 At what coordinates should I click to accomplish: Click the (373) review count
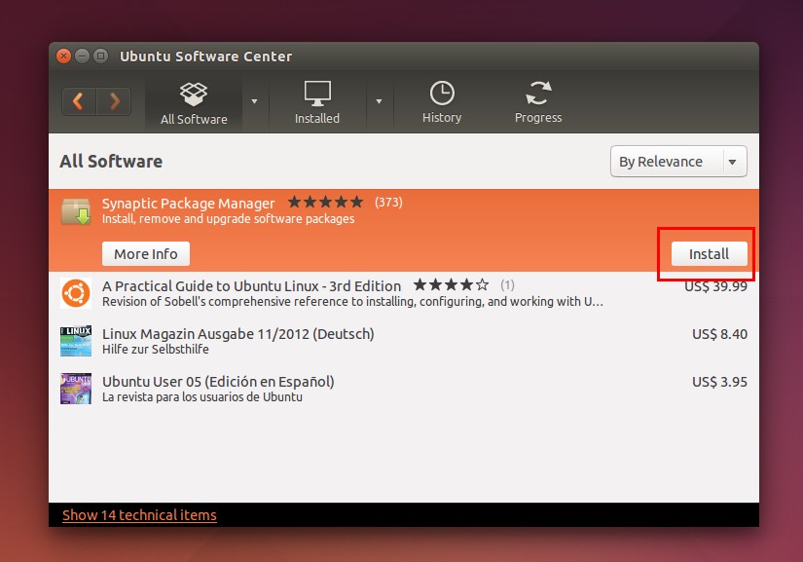click(388, 203)
